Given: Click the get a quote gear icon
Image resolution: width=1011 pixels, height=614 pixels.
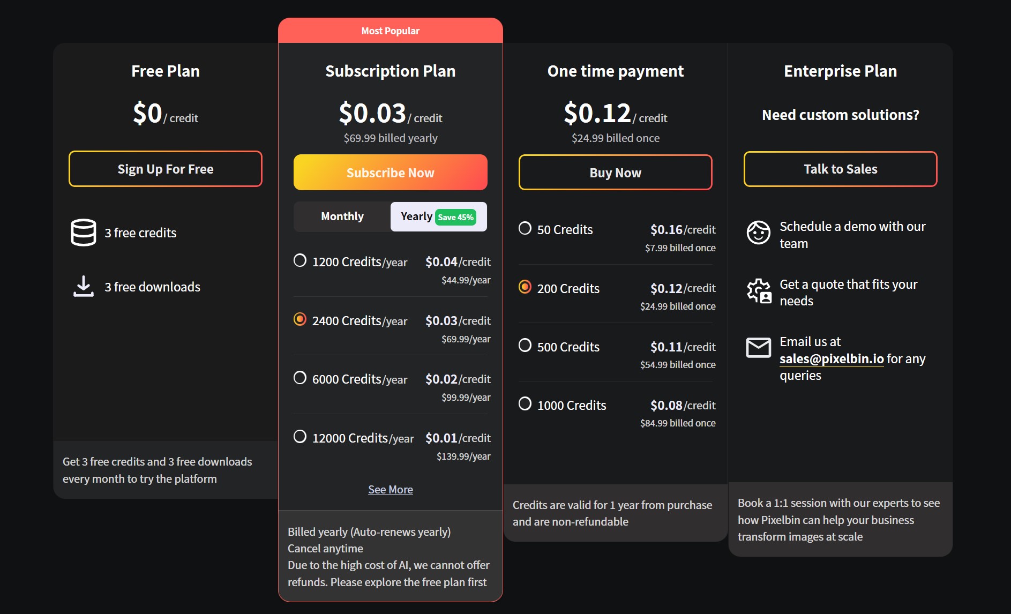Looking at the screenshot, I should [x=759, y=291].
